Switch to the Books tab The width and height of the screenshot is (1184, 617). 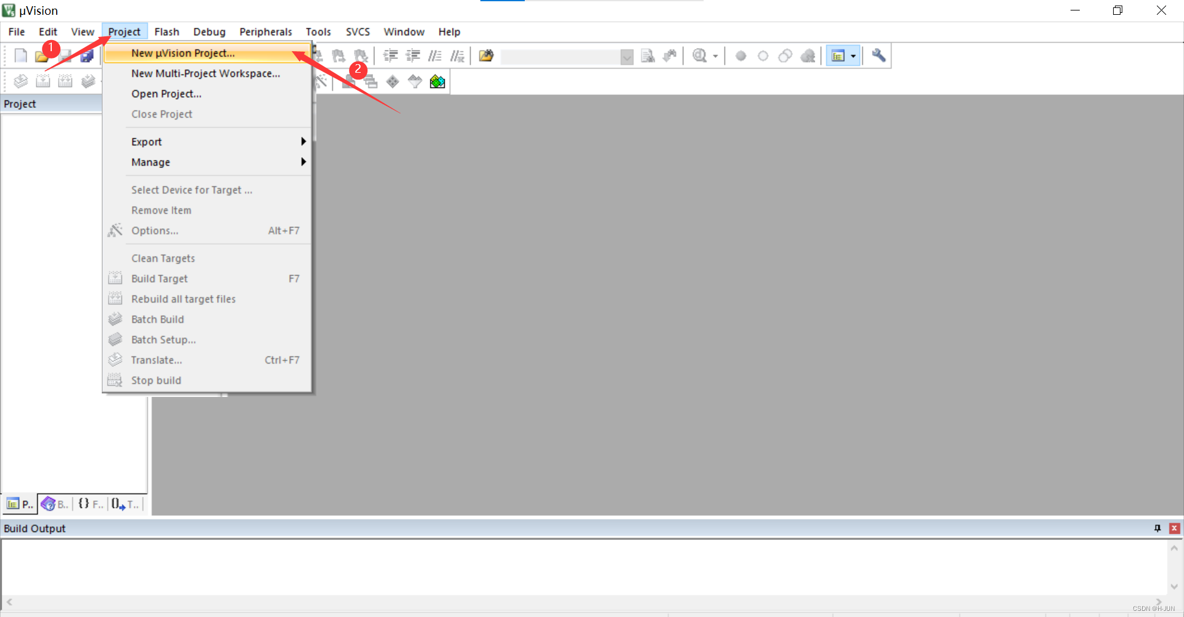click(x=55, y=504)
